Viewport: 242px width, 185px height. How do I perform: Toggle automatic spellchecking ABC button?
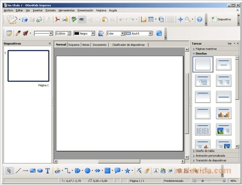(x=82, y=19)
